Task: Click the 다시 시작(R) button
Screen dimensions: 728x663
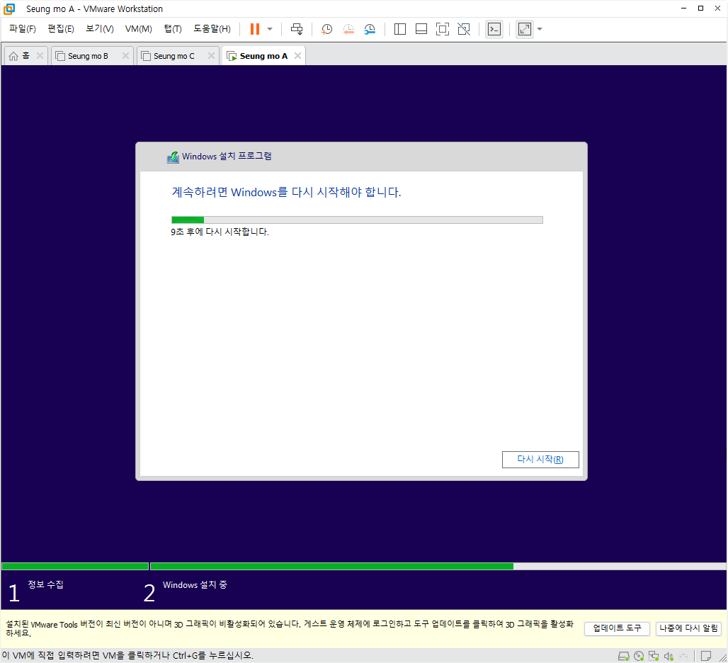Action: pyautogui.click(x=540, y=459)
